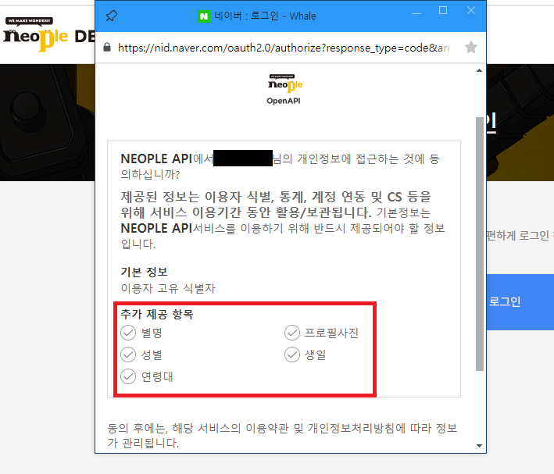
Task: Click the 추가 제공 항목 heading
Action: (x=157, y=314)
